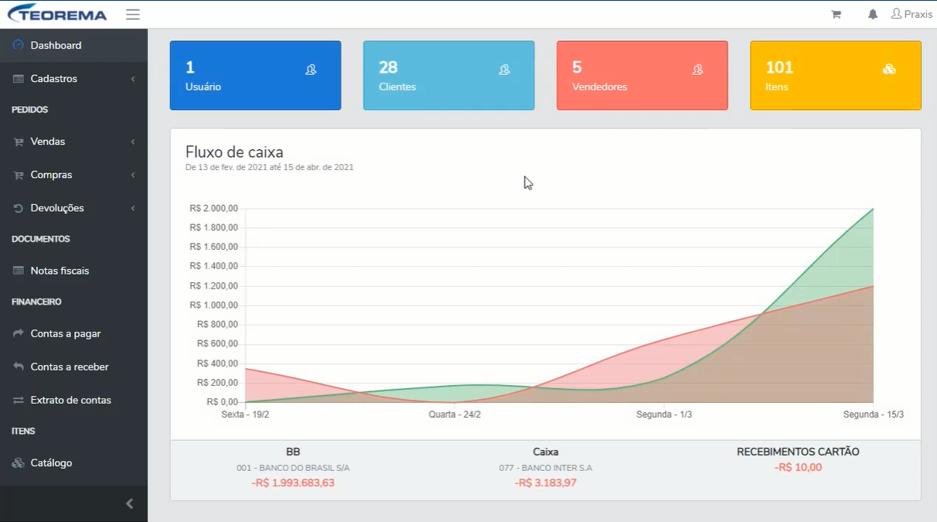Open Devoluções menu item

click(73, 209)
